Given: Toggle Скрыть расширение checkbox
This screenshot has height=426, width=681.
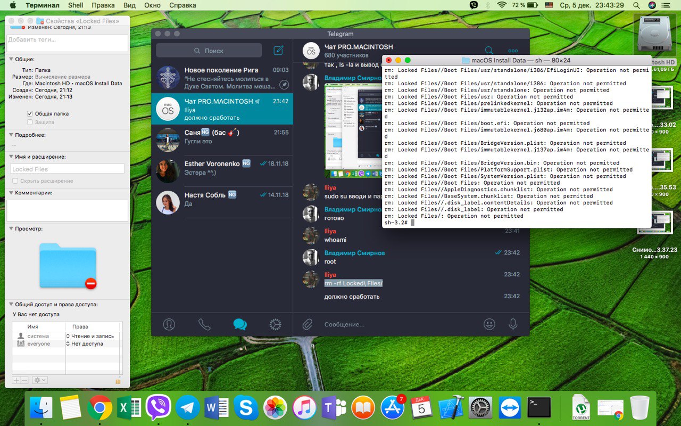Looking at the screenshot, I should (15, 181).
